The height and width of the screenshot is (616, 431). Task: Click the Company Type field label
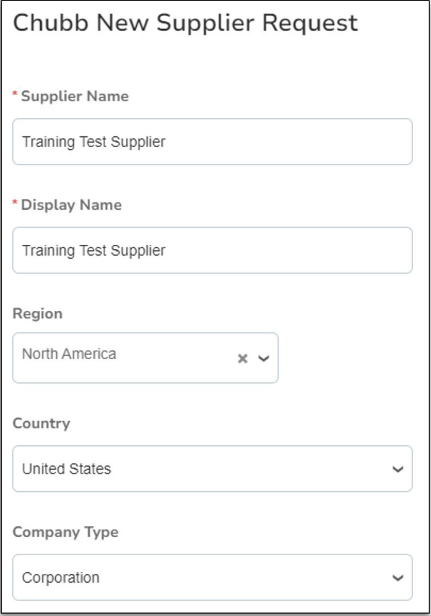click(x=66, y=532)
